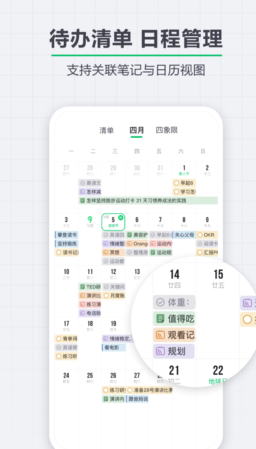Click the purple calendar icon on 情绪稳定
Viewport: 256px width, 449px height.
(106, 339)
